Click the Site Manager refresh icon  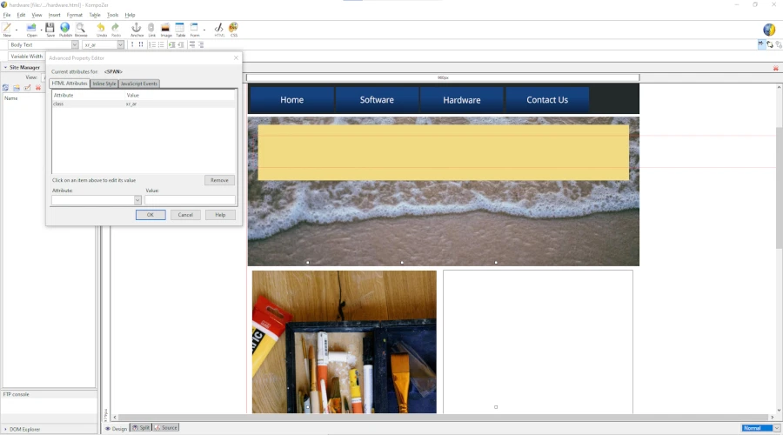pyautogui.click(x=5, y=87)
